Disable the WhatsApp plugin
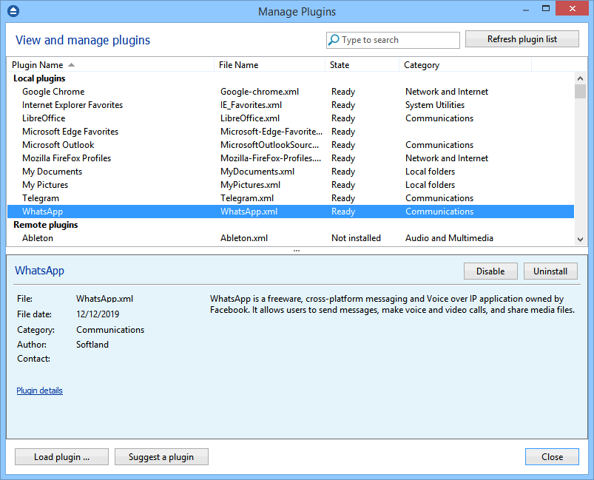Viewport: 594px width, 480px height. point(490,271)
